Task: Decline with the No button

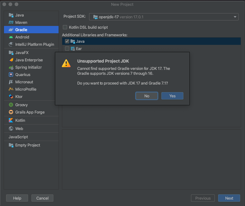Action: [x=147, y=96]
